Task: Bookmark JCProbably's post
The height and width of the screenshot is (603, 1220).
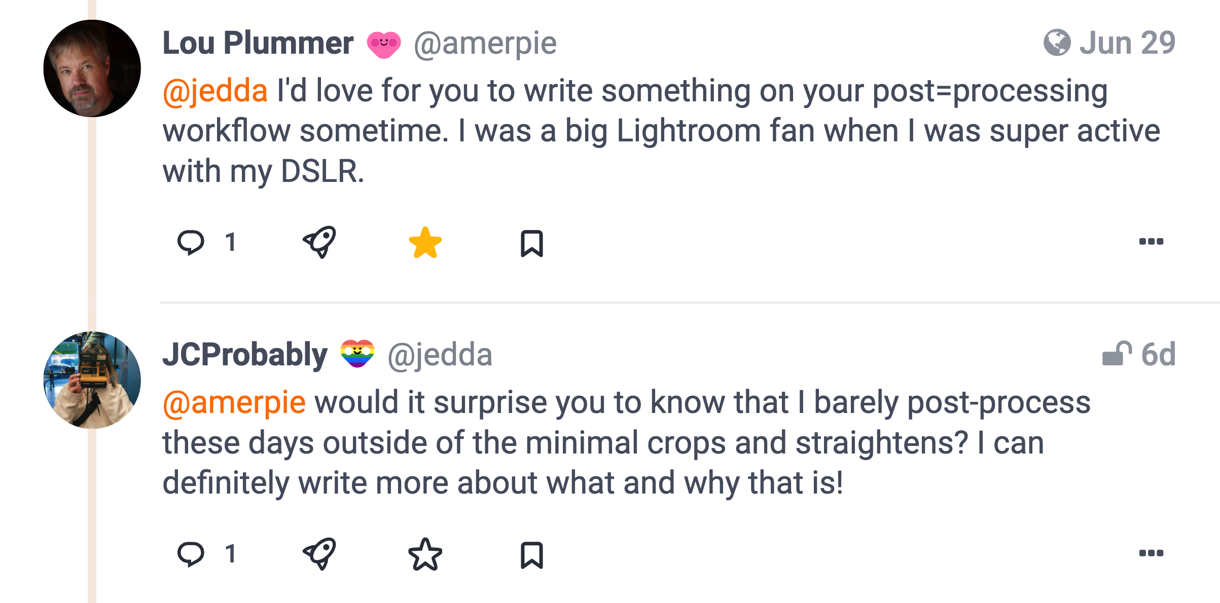Action: point(531,555)
